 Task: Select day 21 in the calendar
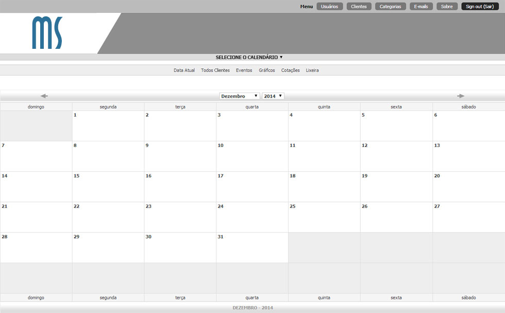36,217
